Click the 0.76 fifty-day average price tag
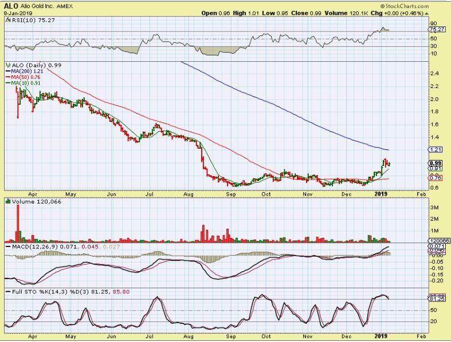 click(x=436, y=178)
